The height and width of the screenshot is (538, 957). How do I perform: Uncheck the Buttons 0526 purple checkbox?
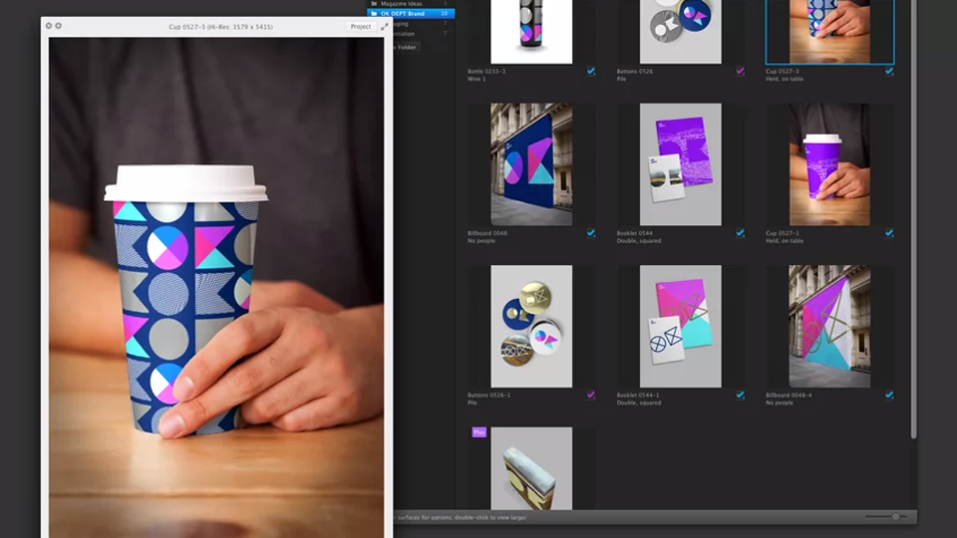click(740, 72)
